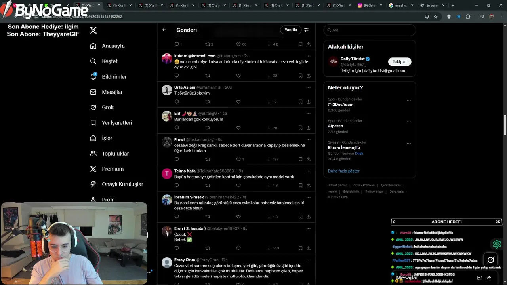
Task: Open the X logo home icon
Action: pos(93,30)
